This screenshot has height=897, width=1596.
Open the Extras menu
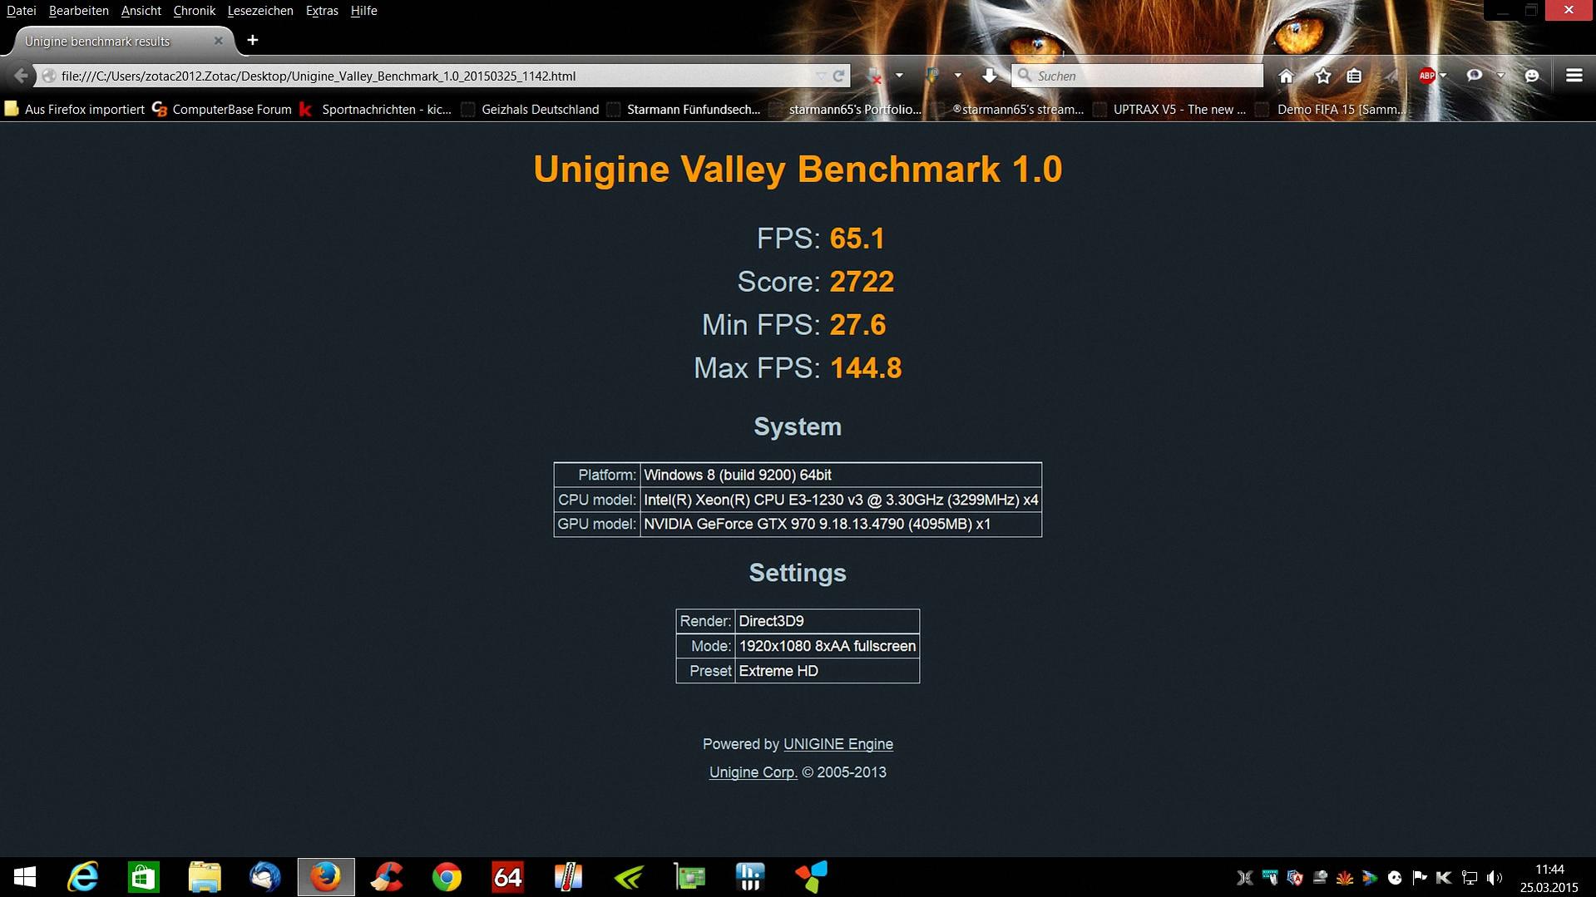(322, 11)
